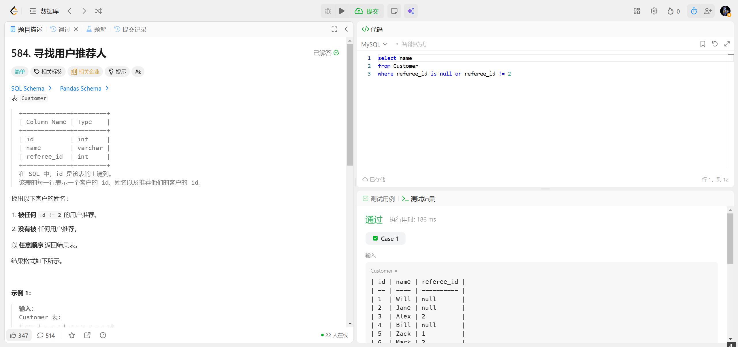Click the AI sparkle assistant icon

[x=411, y=11]
